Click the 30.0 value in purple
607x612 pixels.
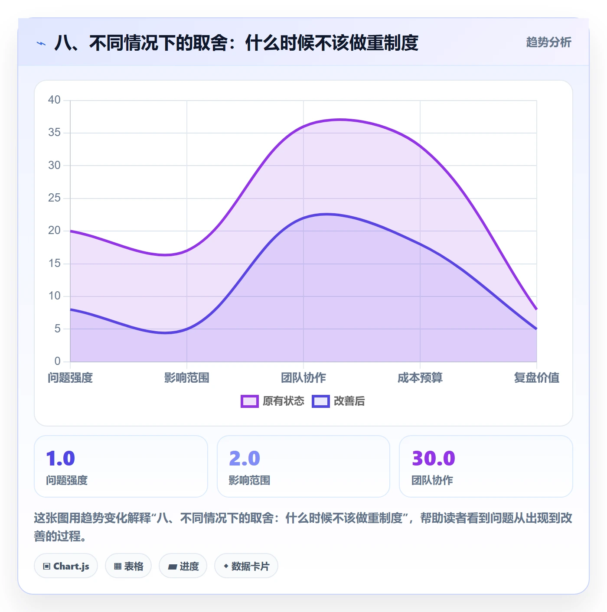click(x=434, y=459)
